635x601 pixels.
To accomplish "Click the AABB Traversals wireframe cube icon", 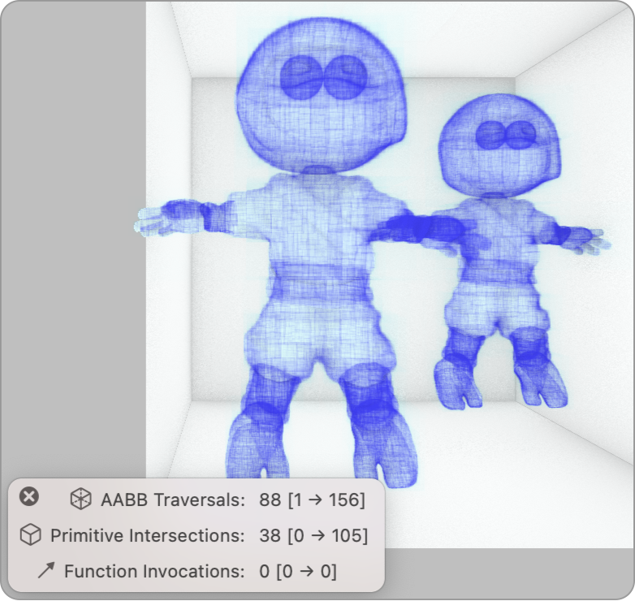I will point(80,499).
